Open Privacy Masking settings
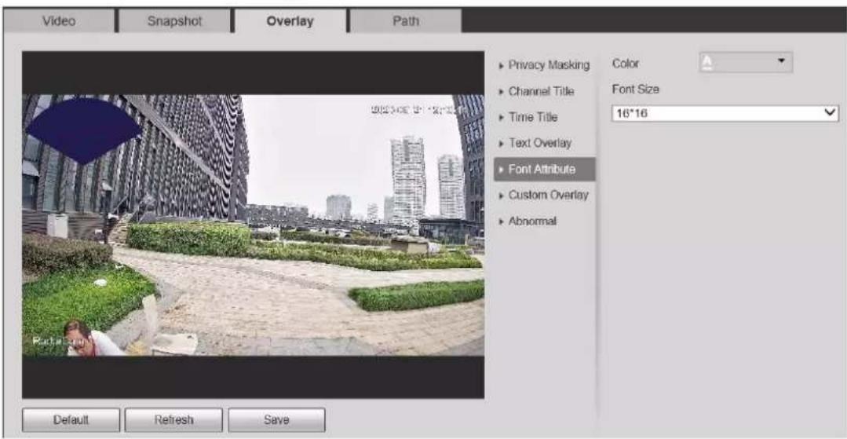Viewport: 847px width, 439px height. pos(545,65)
